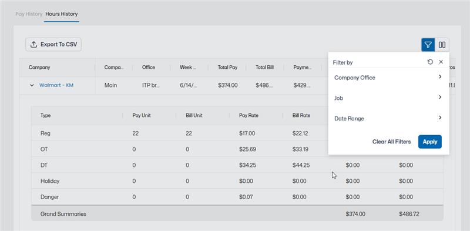Expand the Job filter option
Image resolution: width=470 pixels, height=231 pixels.
[x=388, y=98]
